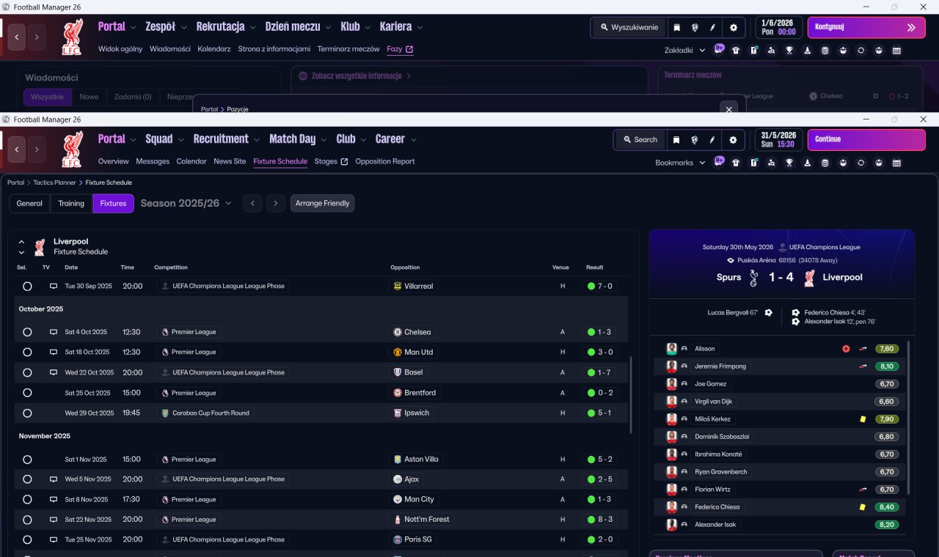Open settings gear beside the 31/5/2026 date
The height and width of the screenshot is (557, 939).
[733, 139]
